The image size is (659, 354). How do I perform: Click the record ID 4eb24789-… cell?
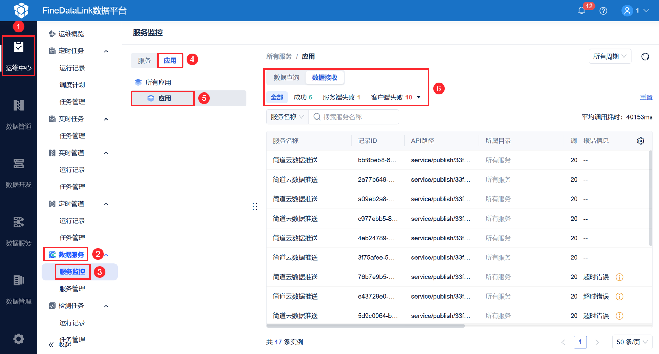[x=376, y=238]
